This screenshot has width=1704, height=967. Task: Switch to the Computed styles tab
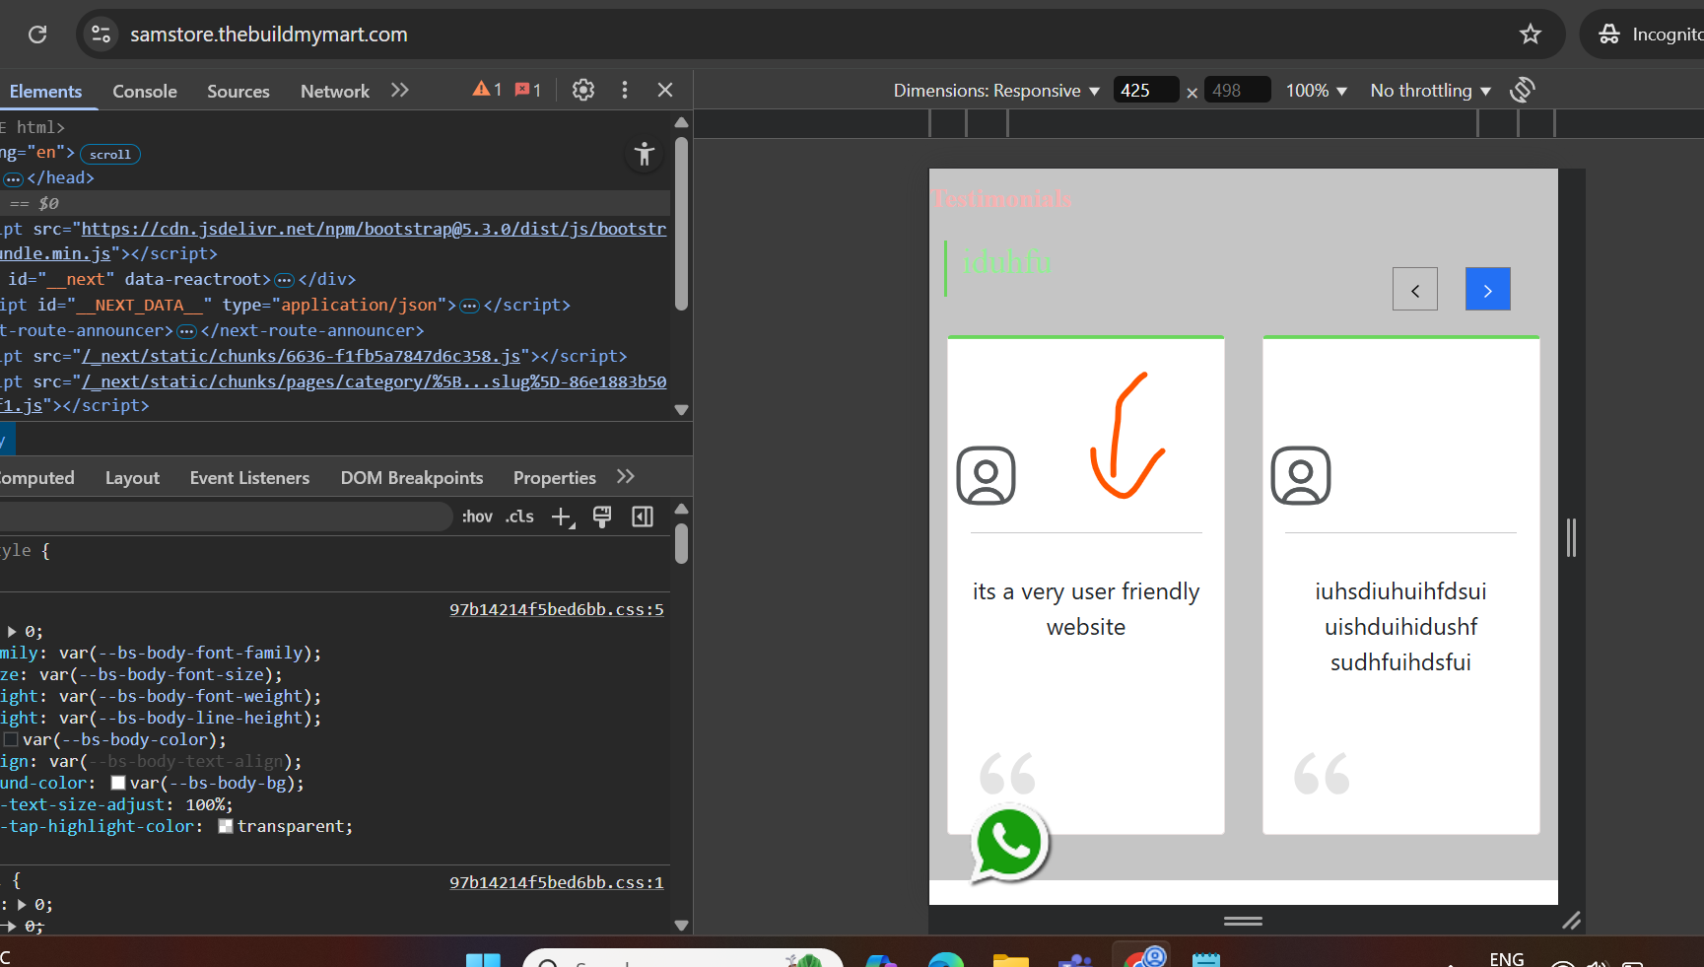pos(37,478)
